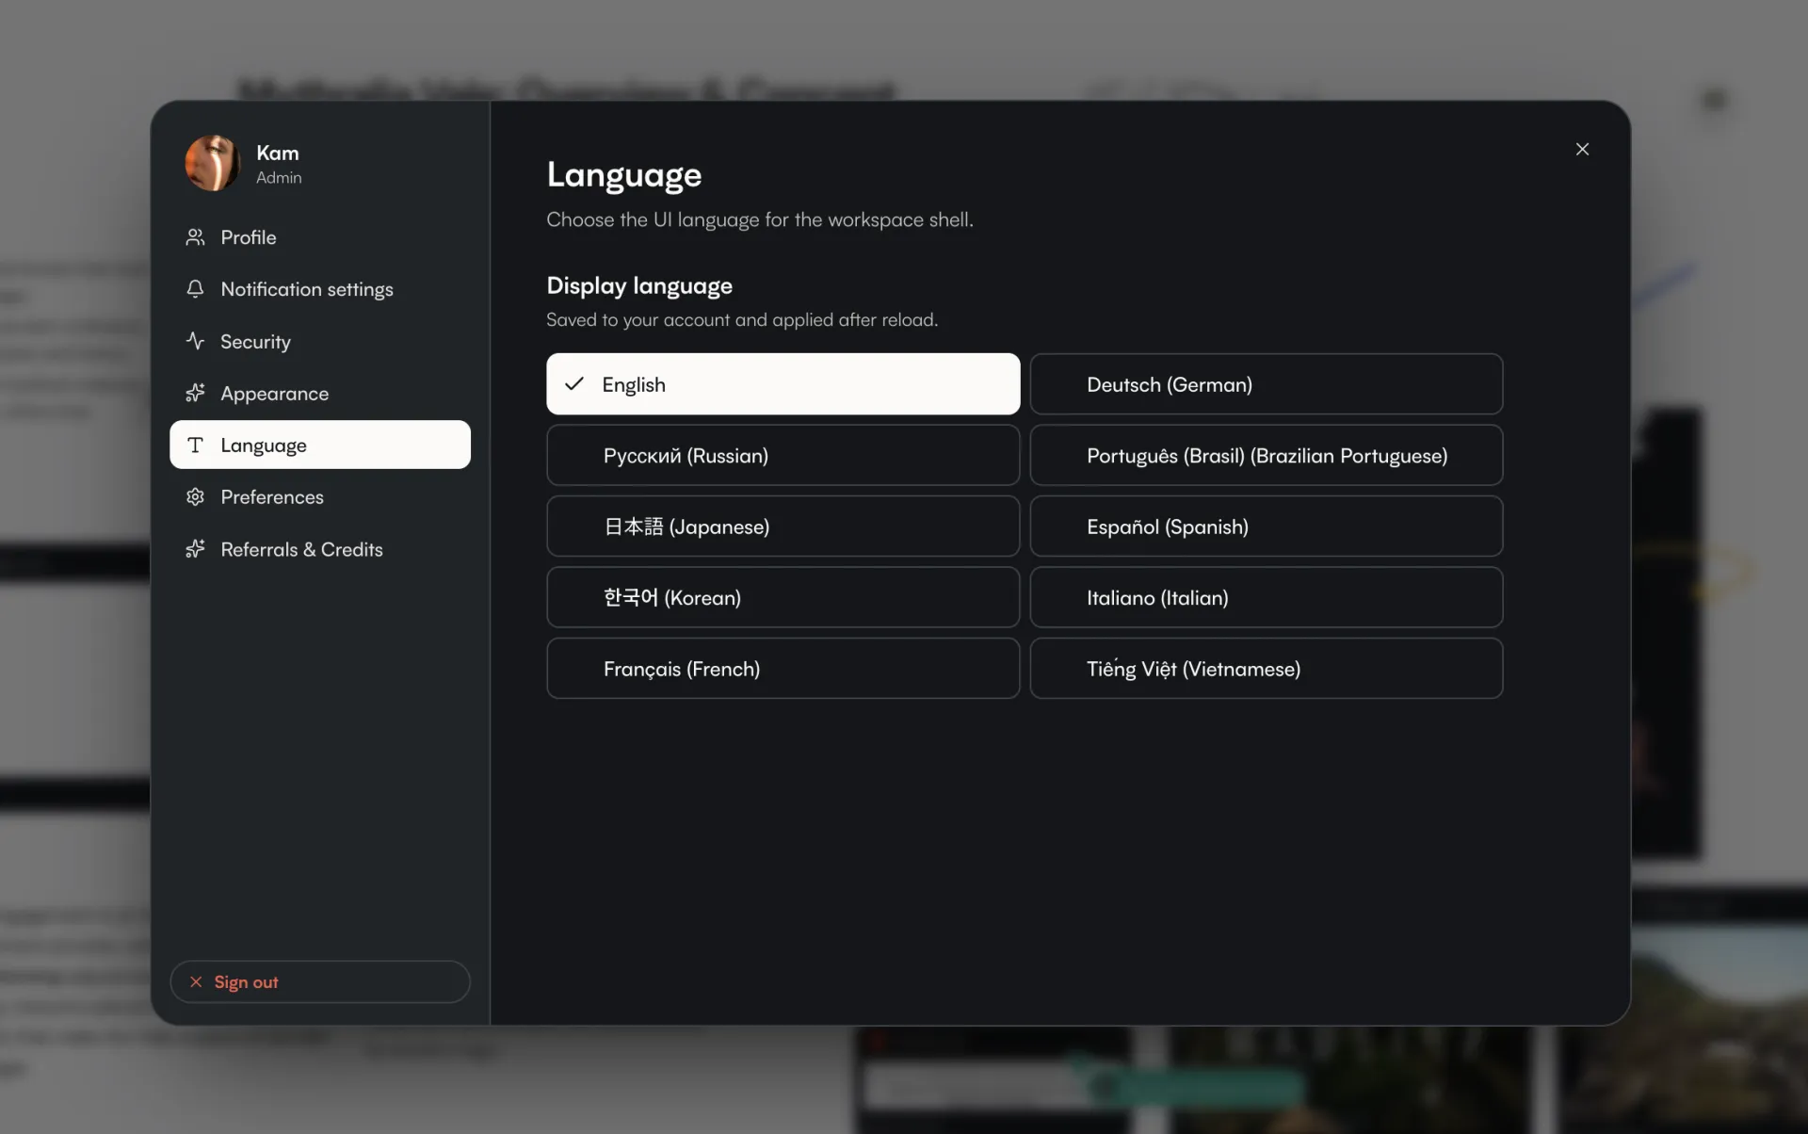Choose Deutsch (German) language
Viewport: 1808px width, 1134px height.
click(1266, 383)
